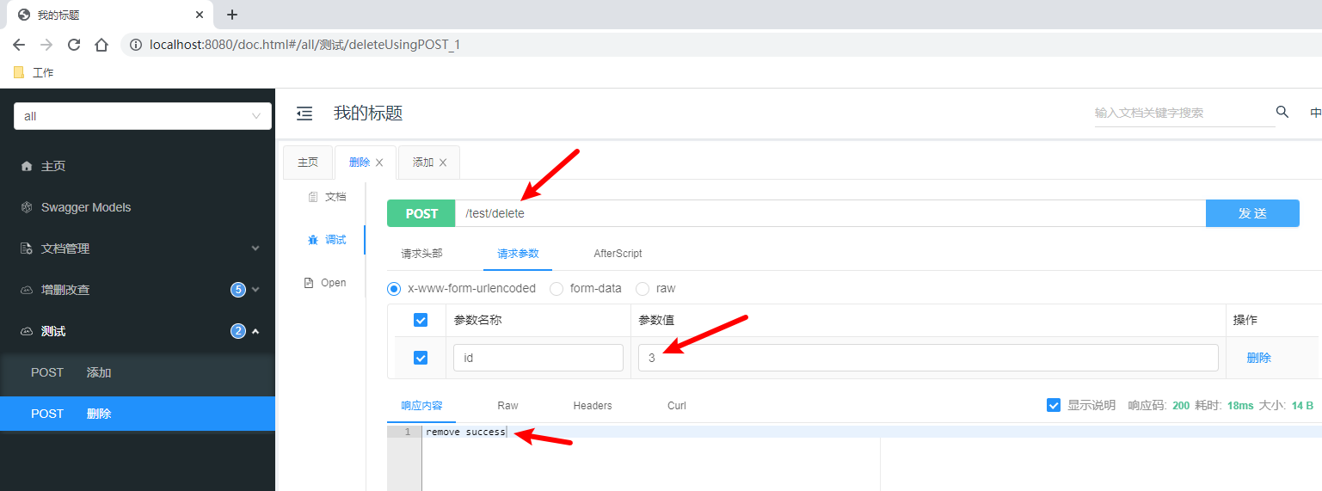1322x491 pixels.
Task: Click the browser forward arrow
Action: [x=46, y=45]
